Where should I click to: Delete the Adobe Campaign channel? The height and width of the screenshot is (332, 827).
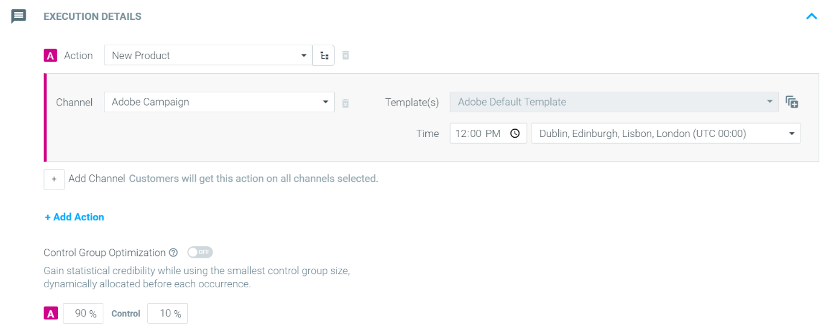coord(346,103)
